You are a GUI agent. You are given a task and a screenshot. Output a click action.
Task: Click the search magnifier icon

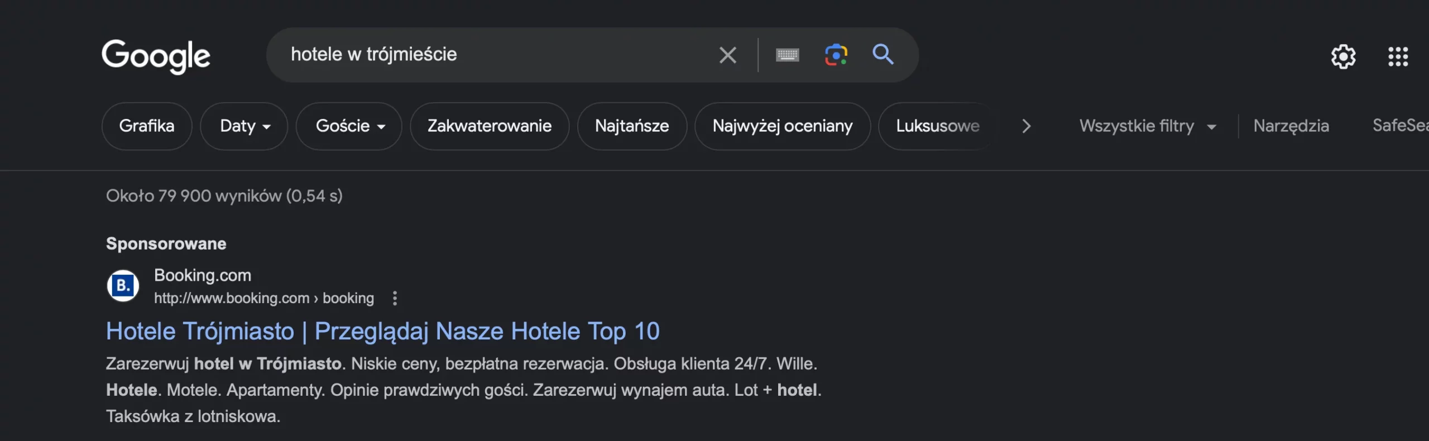pyautogui.click(x=883, y=55)
